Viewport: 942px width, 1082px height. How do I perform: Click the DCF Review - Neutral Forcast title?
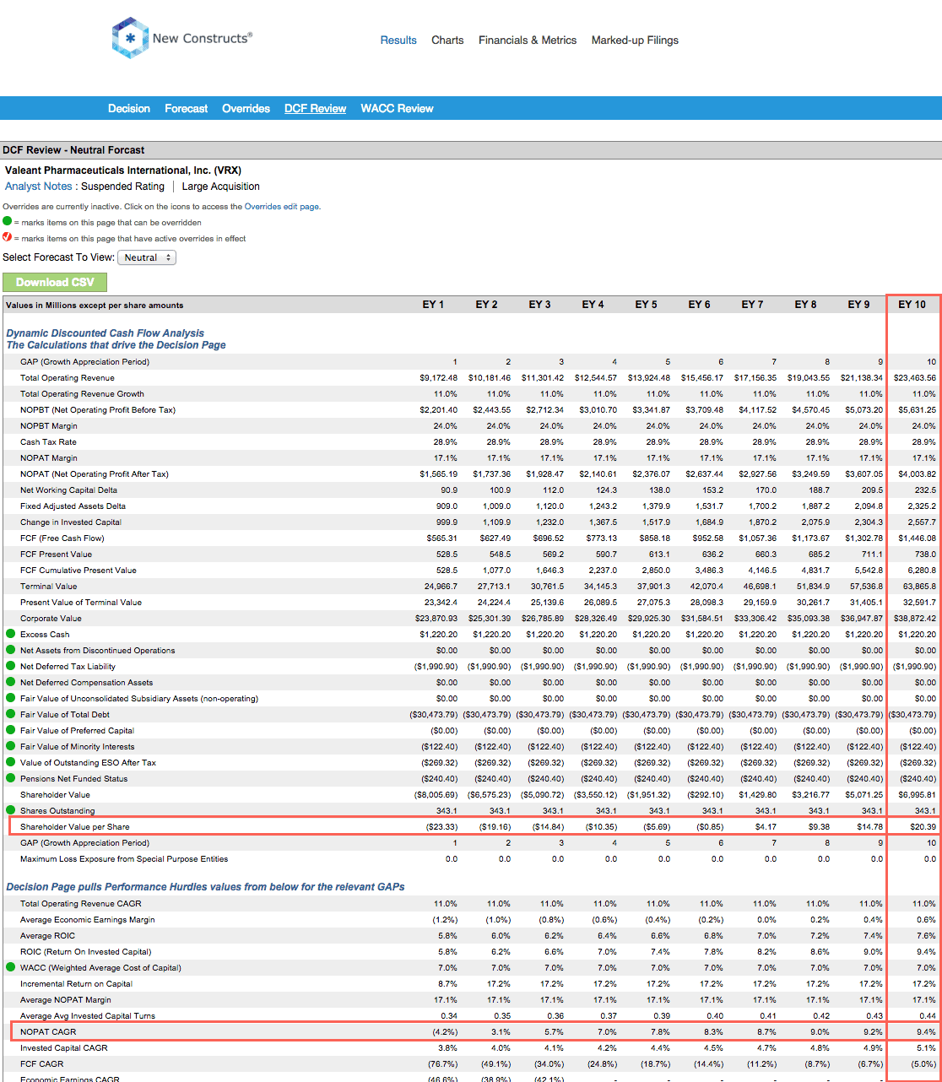(73, 150)
